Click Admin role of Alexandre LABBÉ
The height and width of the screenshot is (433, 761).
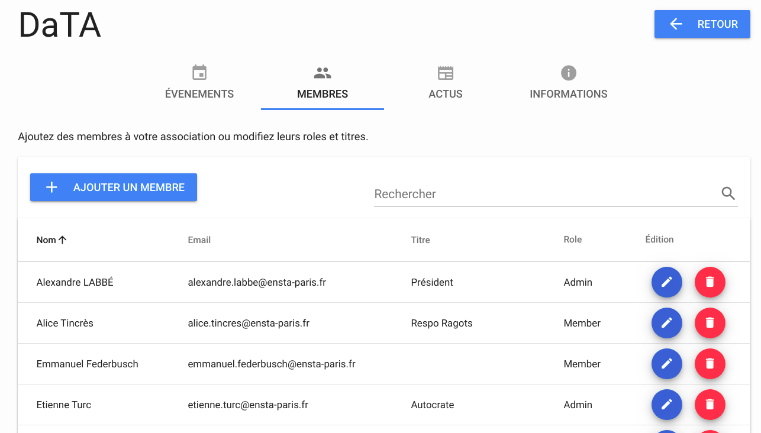pos(578,282)
